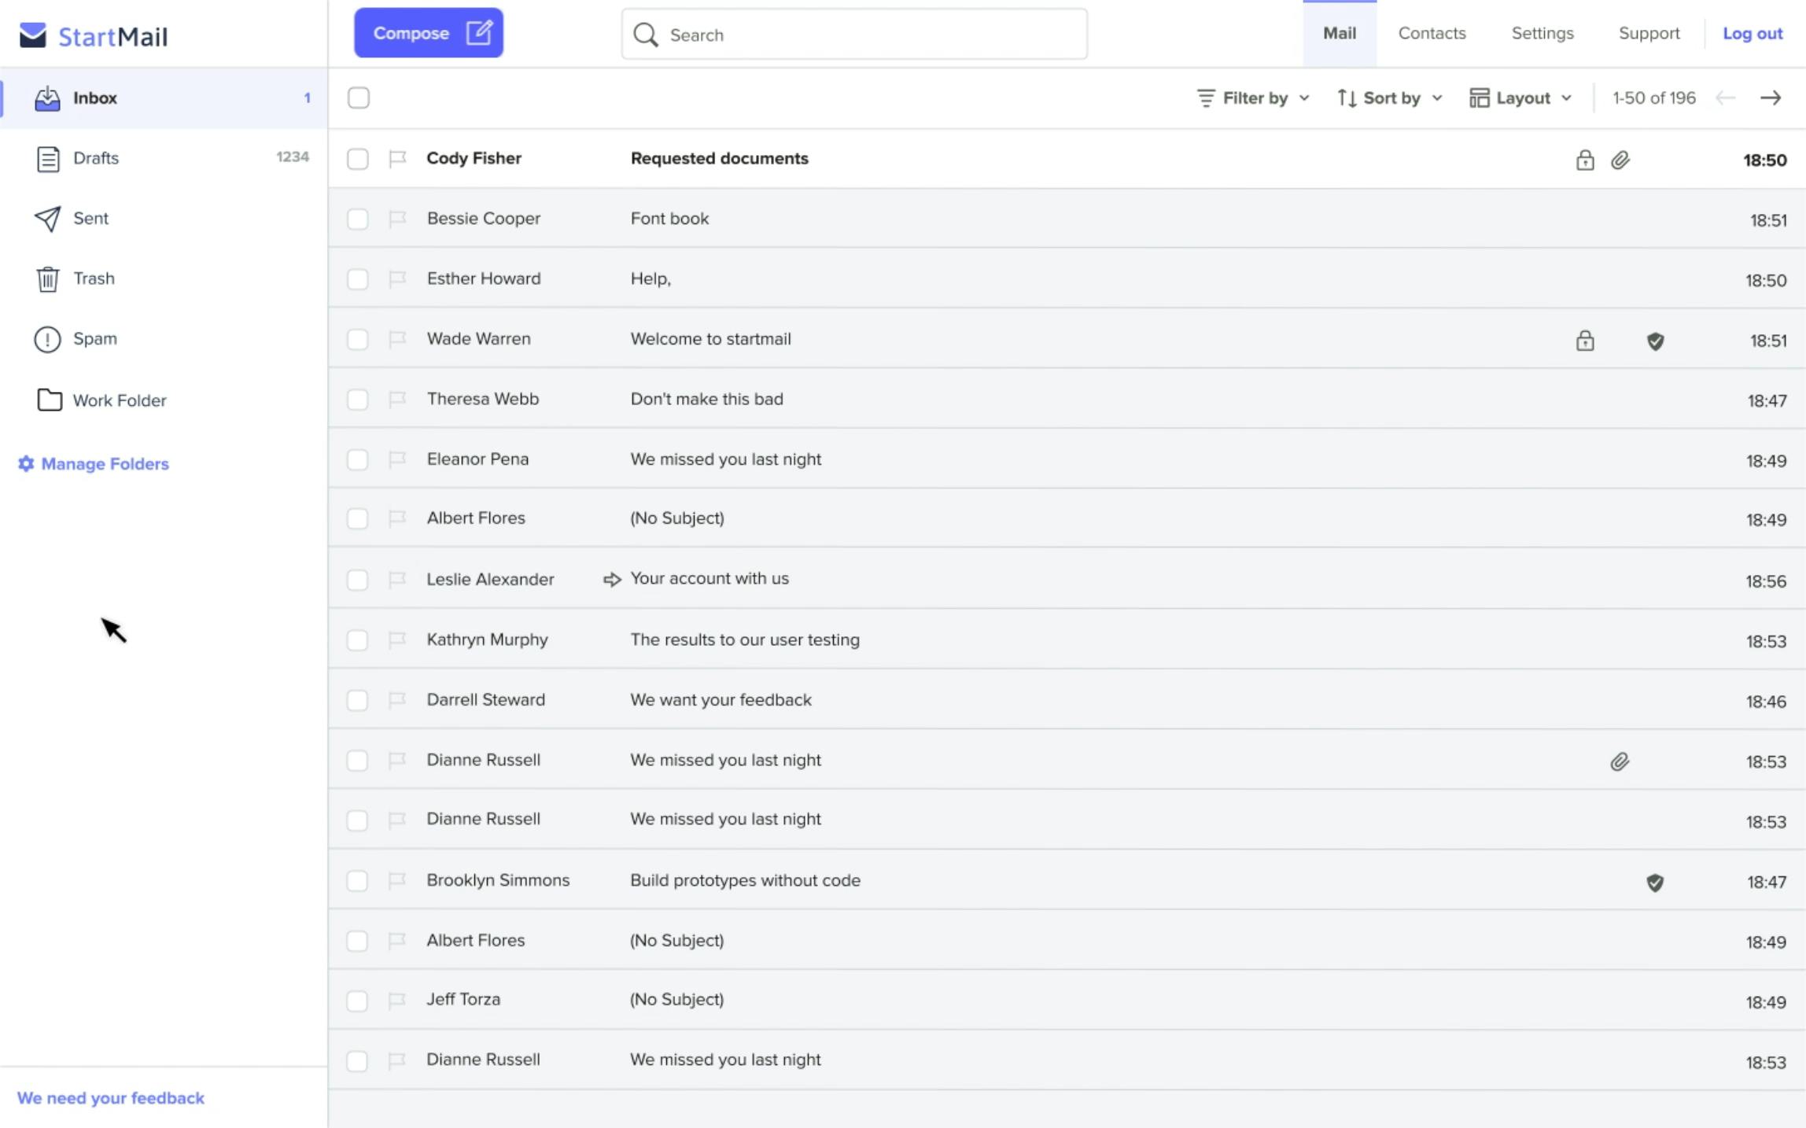Click the forwarded arrow icon on Leslie Alexander's email

[x=612, y=578]
